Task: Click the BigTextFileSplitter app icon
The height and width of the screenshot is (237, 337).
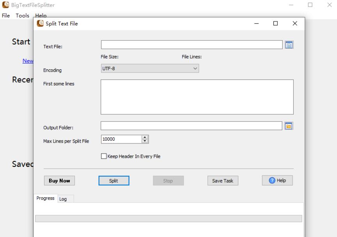Action: (5, 5)
